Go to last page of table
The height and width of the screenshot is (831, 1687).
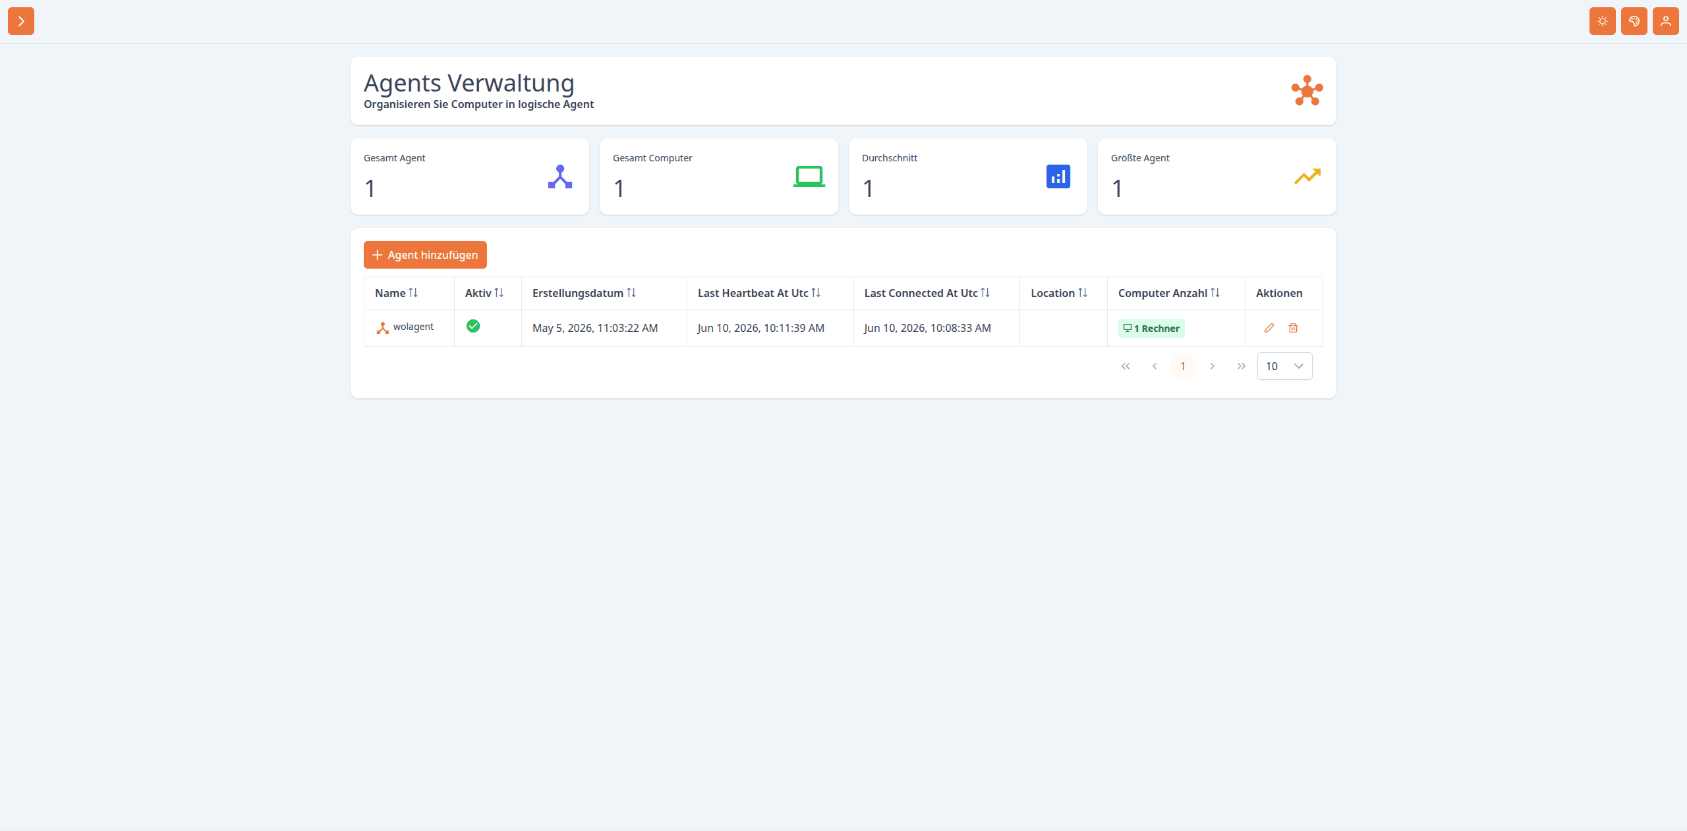pos(1242,366)
